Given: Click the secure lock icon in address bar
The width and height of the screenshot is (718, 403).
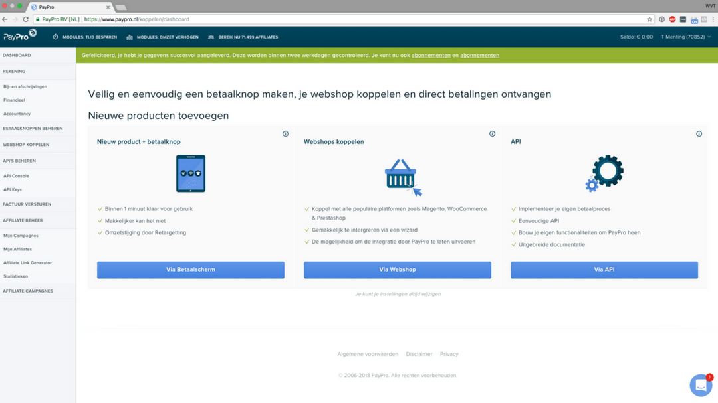Looking at the screenshot, I should pyautogui.click(x=37, y=19).
